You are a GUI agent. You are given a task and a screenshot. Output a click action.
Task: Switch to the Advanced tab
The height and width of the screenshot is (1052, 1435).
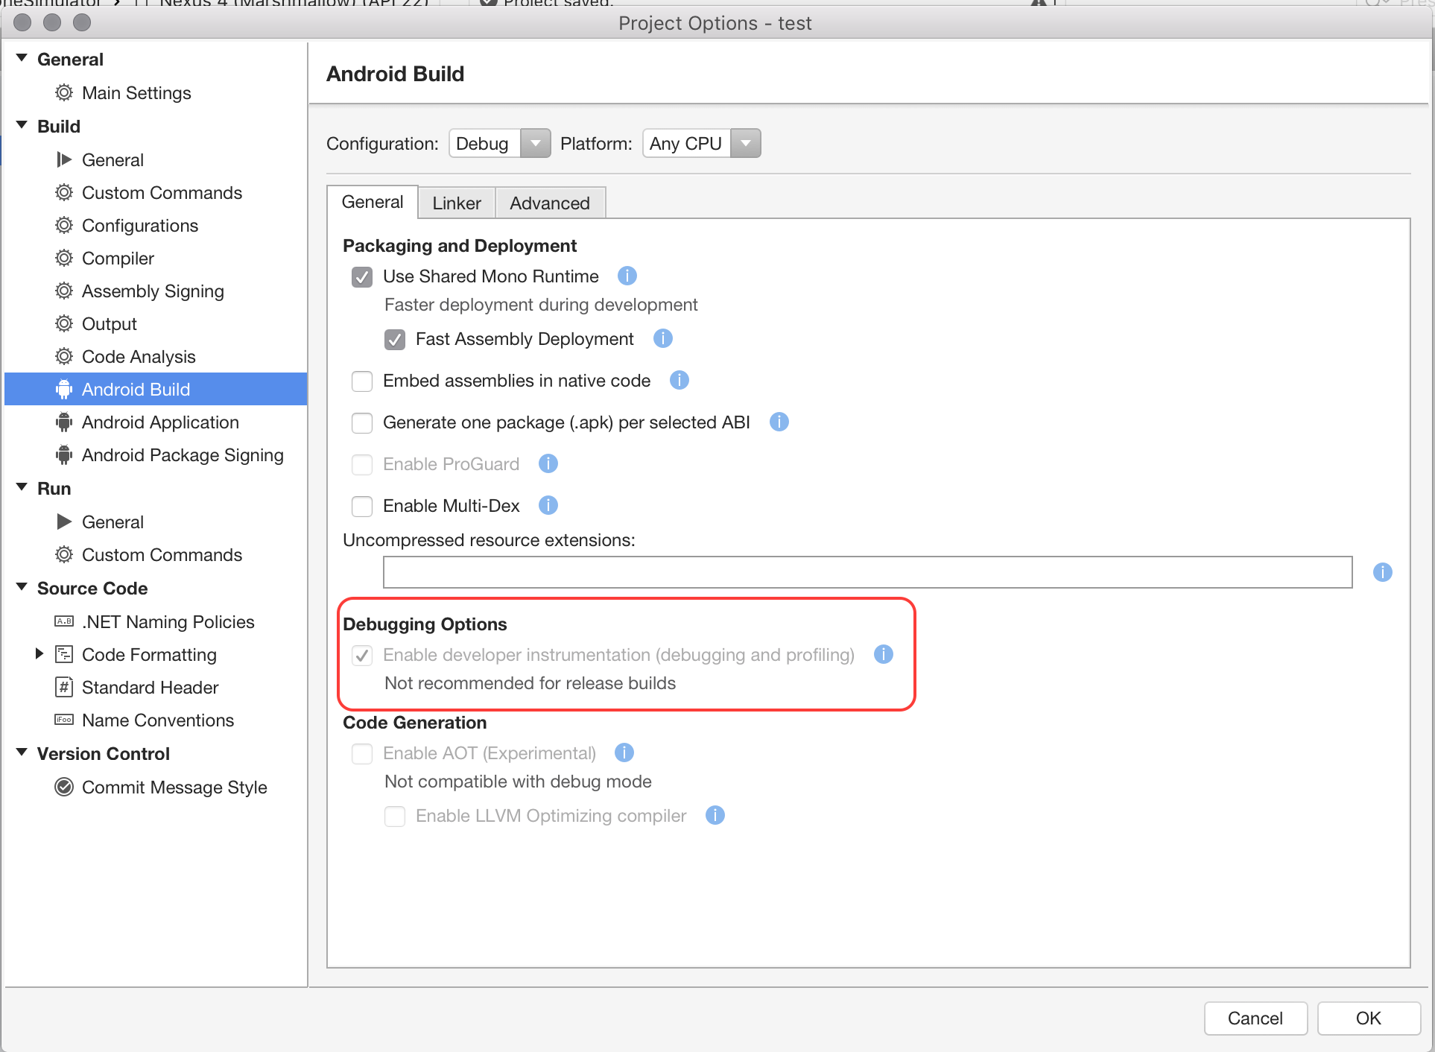pos(548,202)
